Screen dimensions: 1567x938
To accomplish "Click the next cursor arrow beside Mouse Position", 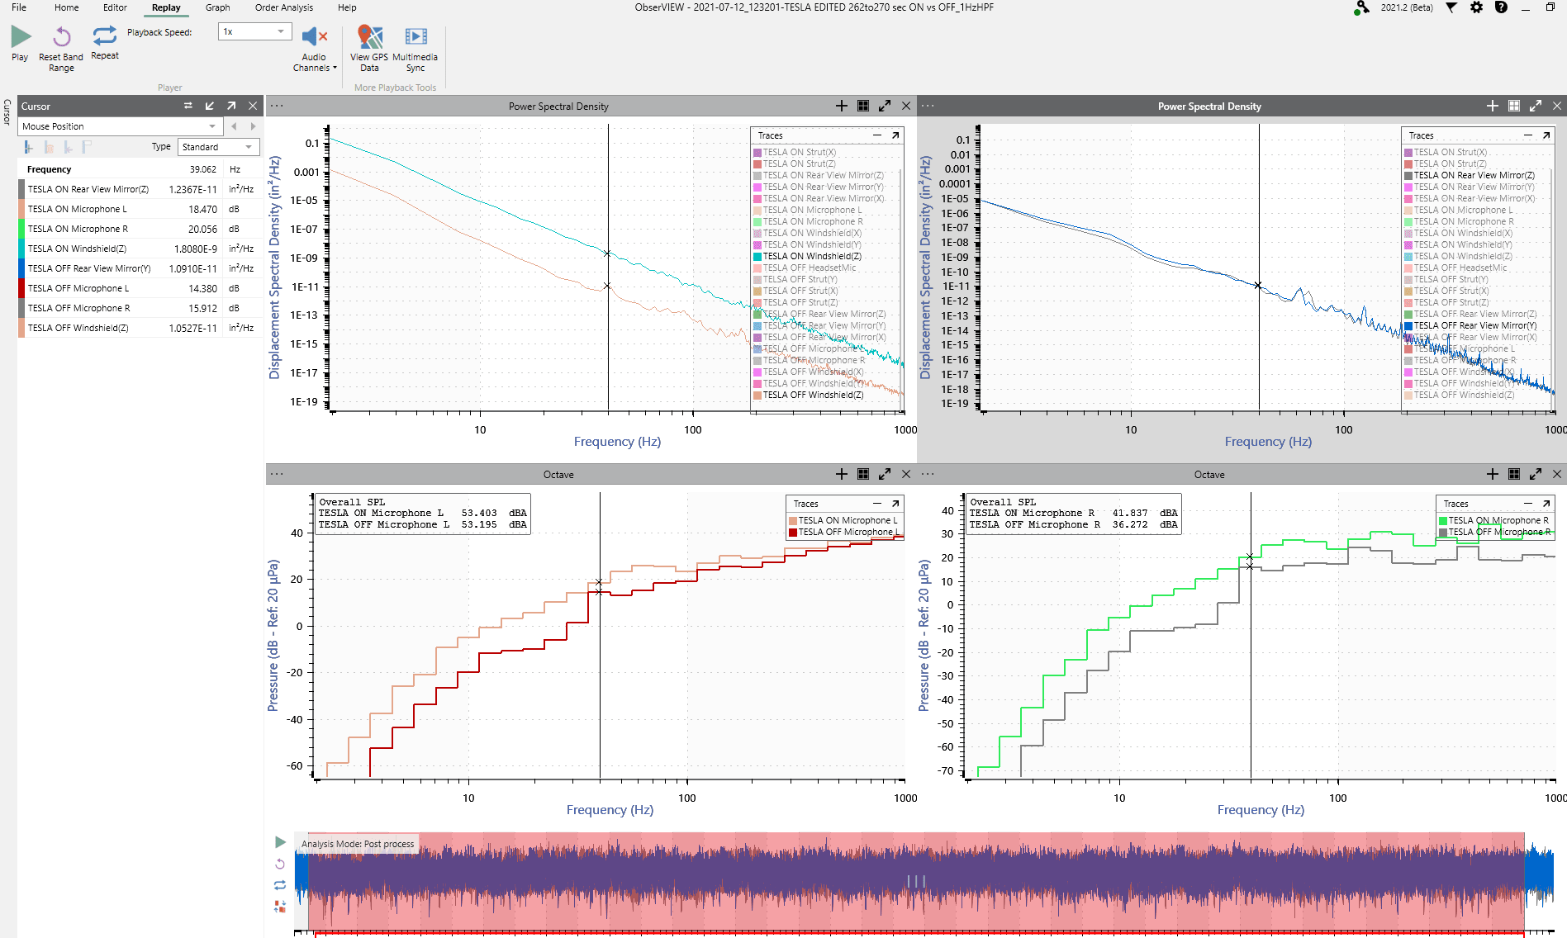I will (x=253, y=126).
